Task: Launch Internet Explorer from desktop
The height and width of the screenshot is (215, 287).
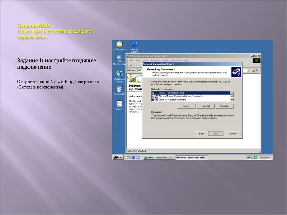Action: tap(135, 44)
